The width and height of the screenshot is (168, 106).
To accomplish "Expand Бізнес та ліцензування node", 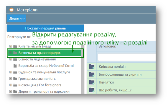I will (11, 59).
